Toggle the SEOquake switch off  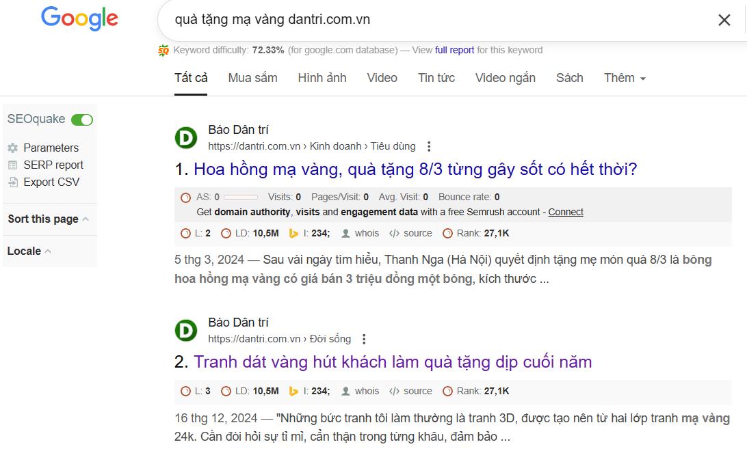[x=82, y=120]
